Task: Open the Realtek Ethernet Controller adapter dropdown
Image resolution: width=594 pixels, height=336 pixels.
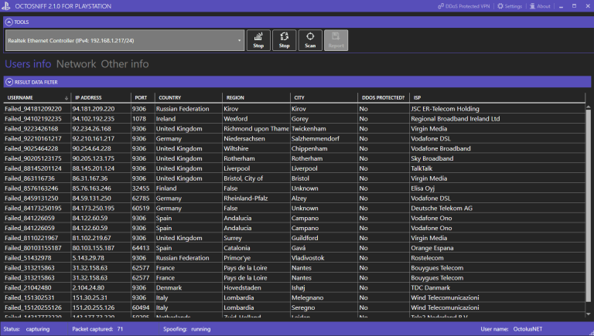Action: 125,40
